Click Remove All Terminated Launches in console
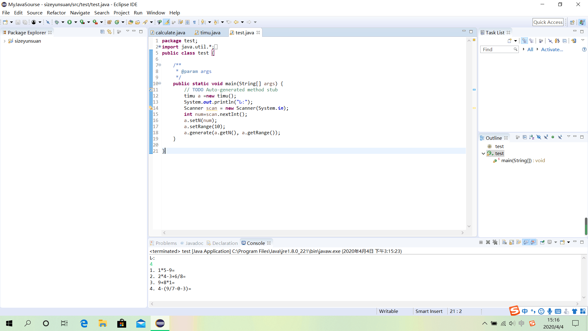 point(495,242)
